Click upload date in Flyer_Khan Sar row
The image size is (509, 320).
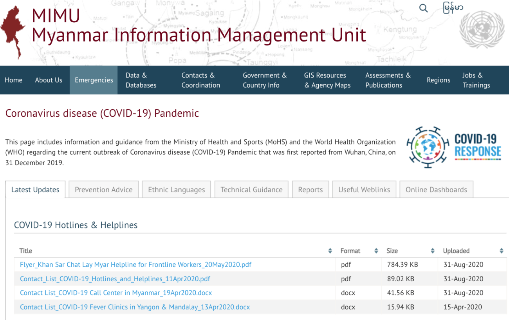(463, 265)
